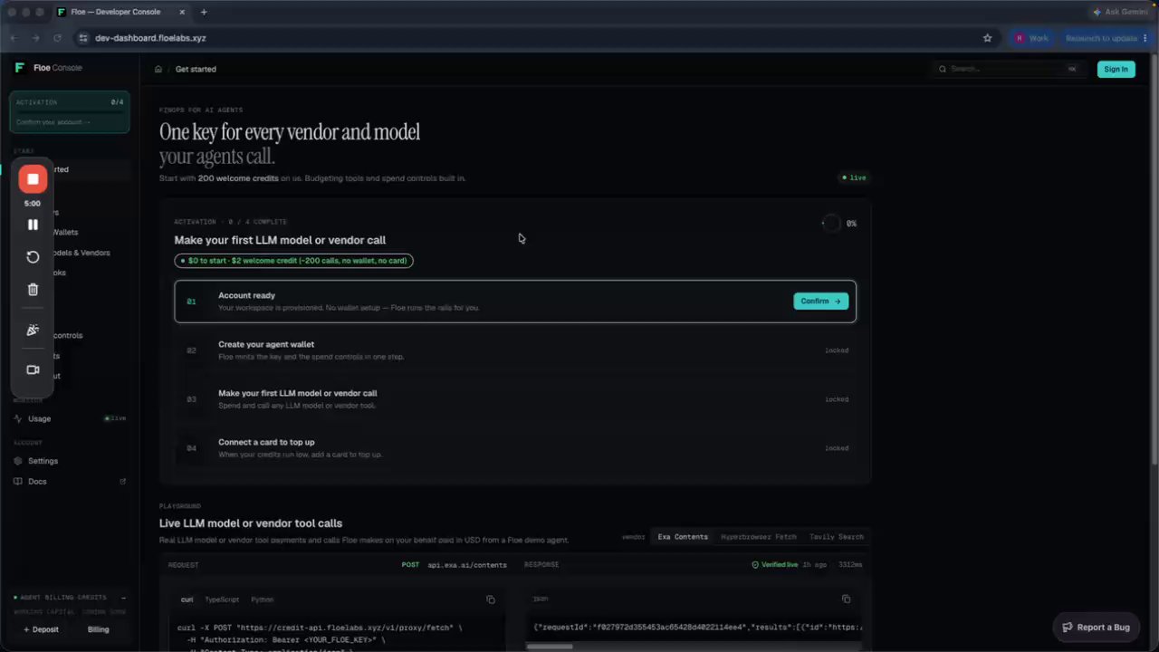
Task: Select the Exa Contents vendor tab
Action: tap(683, 537)
